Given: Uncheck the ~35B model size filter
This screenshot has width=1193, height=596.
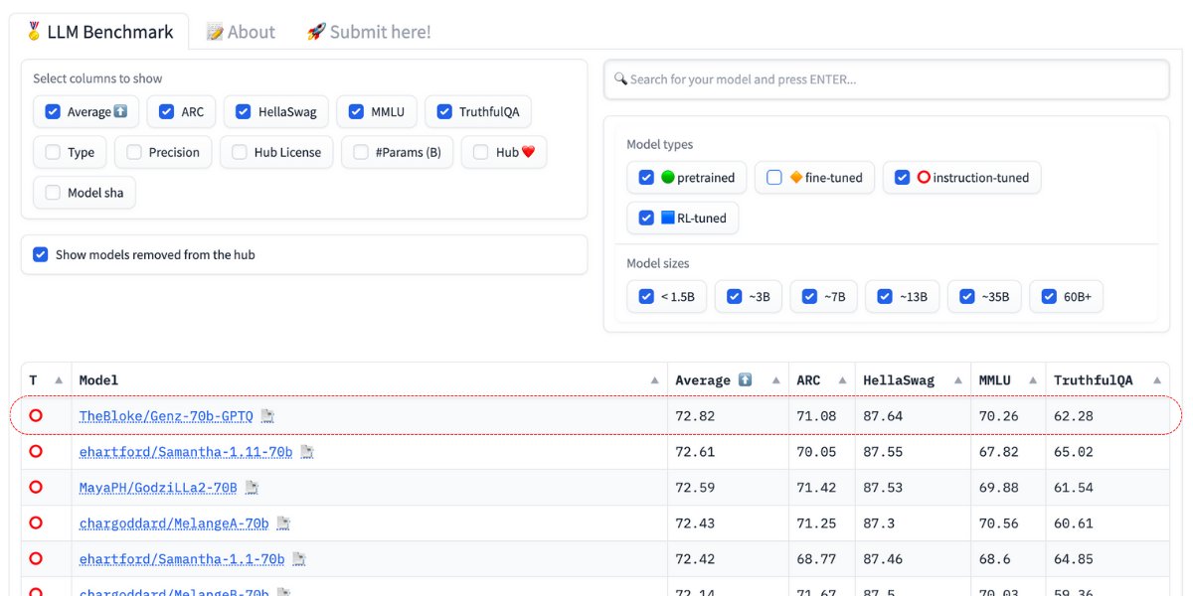Looking at the screenshot, I should [967, 296].
